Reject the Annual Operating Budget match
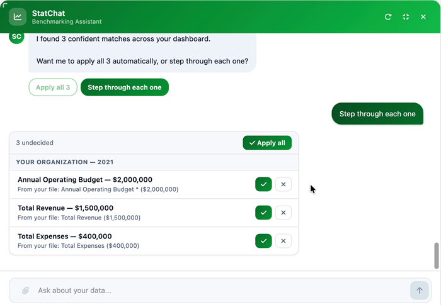The width and height of the screenshot is (441, 305). coord(283,184)
